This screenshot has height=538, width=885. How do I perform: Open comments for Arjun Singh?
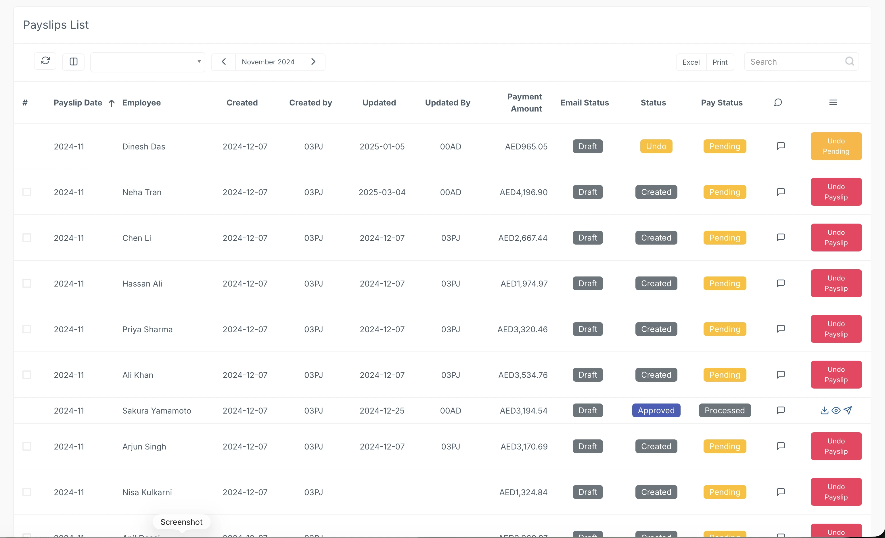pos(780,446)
